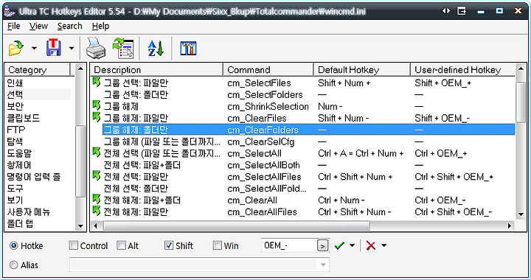Open the Help menu
Screen dimensions: 531x280
(x=100, y=26)
